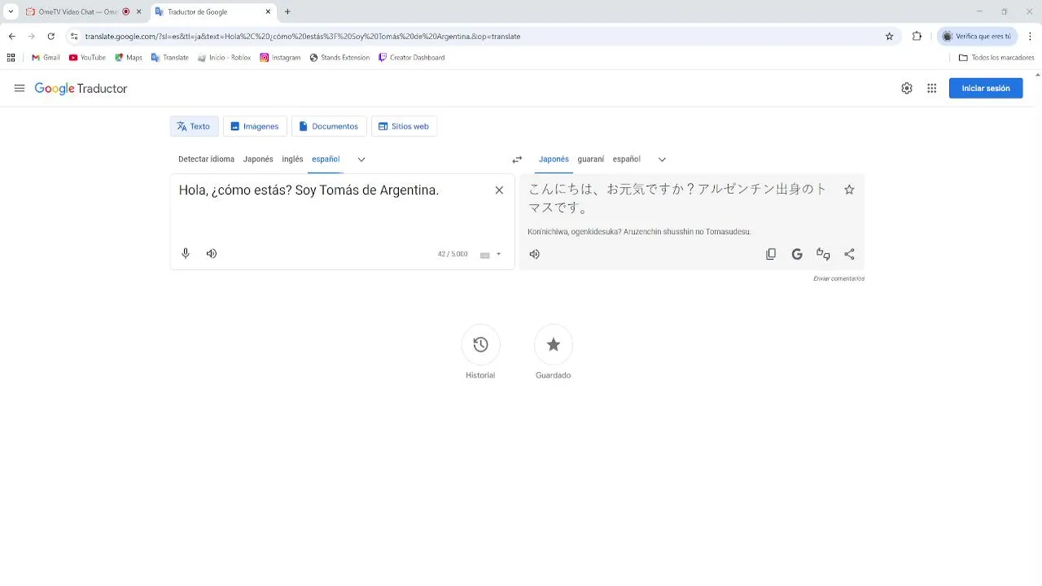The image size is (1042, 586).
Task: Save translation with the star icon
Action: (x=849, y=190)
